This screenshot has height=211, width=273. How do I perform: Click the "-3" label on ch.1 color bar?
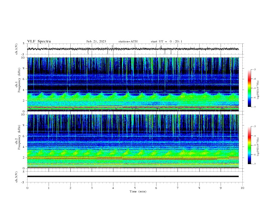254,69
